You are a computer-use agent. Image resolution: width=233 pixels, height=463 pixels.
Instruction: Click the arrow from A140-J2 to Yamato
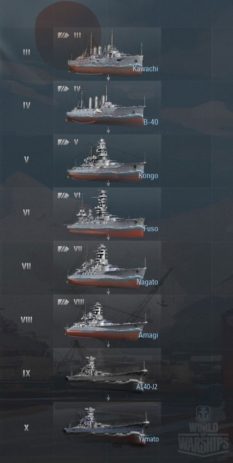(108, 398)
